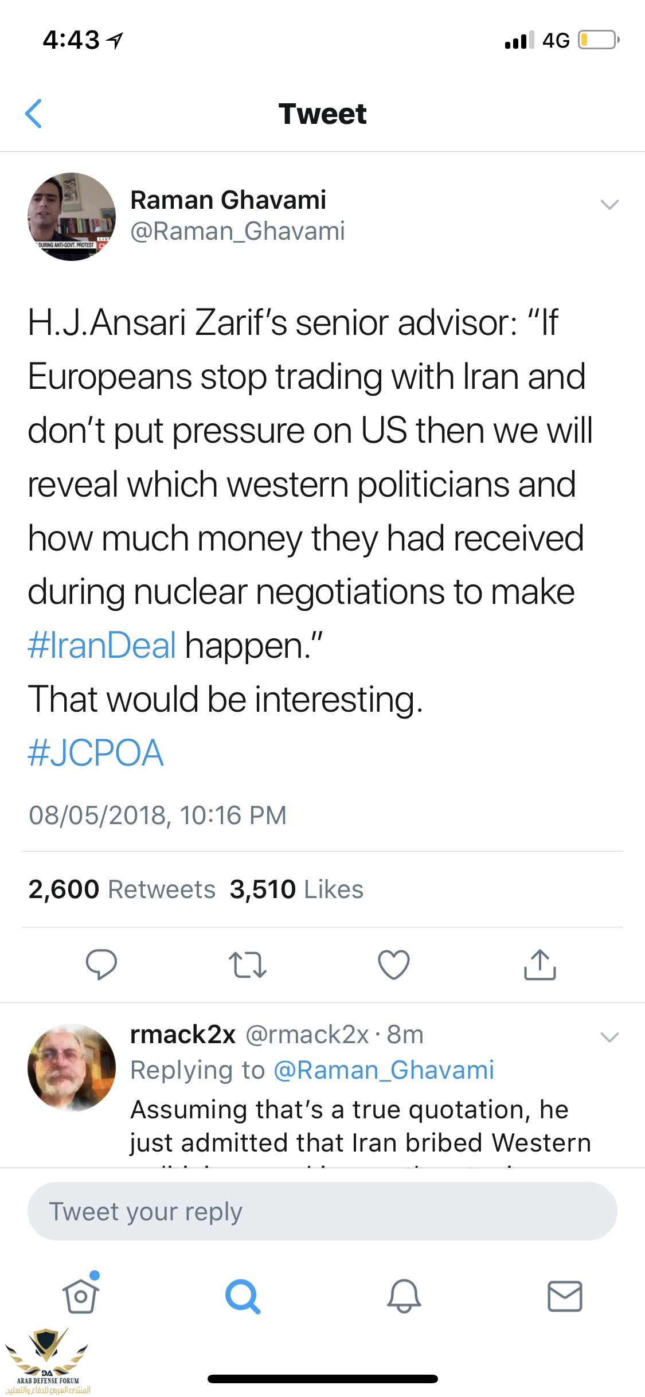Expand rmack2x reply options chevron
Viewport: 645px width, 1397px height.
click(609, 1037)
